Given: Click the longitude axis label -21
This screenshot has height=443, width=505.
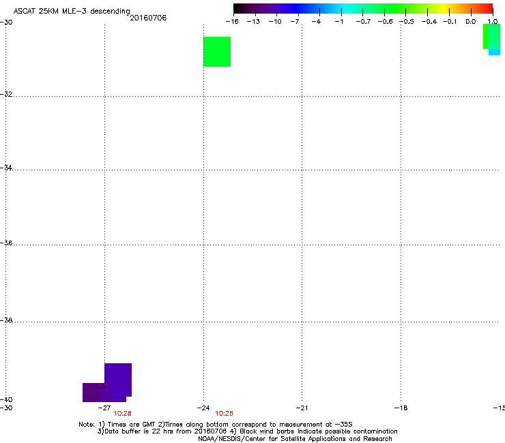Looking at the screenshot, I should point(302,408).
